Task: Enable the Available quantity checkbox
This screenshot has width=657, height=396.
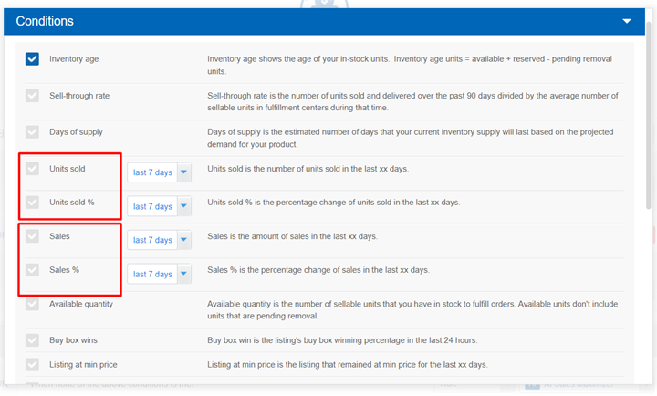Action: 32,304
